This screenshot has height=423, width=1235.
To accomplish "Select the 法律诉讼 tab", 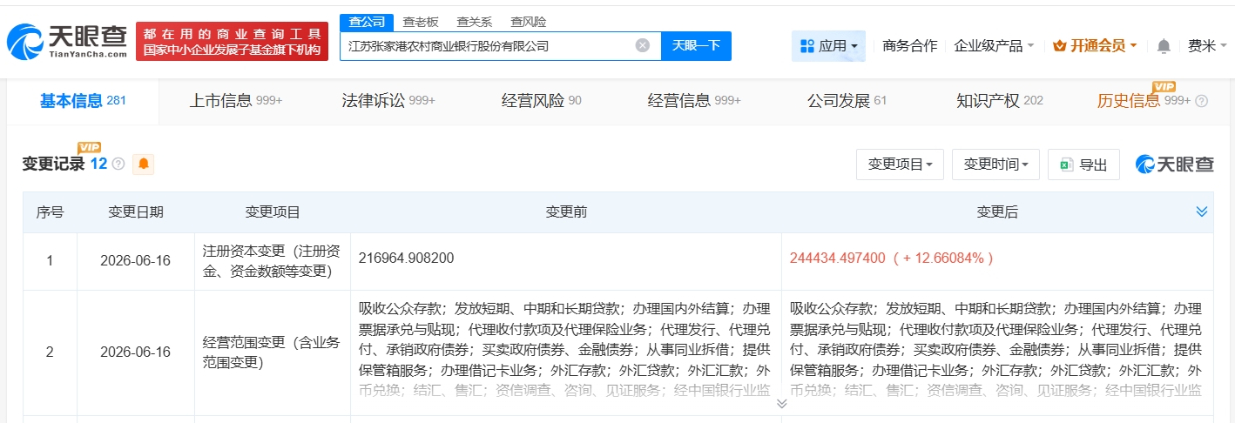I will point(388,101).
